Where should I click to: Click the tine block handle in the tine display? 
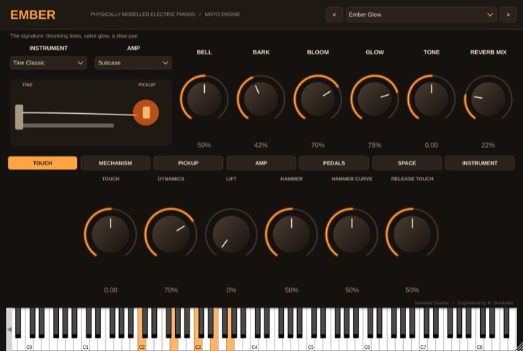coord(20,117)
